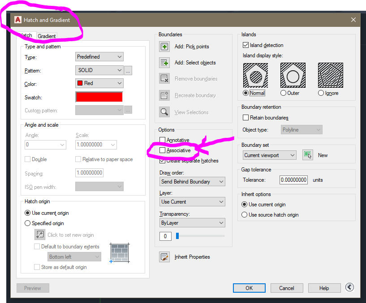Open the Draw order dropdown
This screenshot has width=366, height=303.
pyautogui.click(x=192, y=181)
